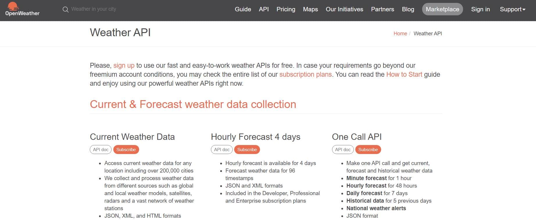The height and width of the screenshot is (220, 536).
Task: Visit the Blog from navigation
Action: coord(408,9)
